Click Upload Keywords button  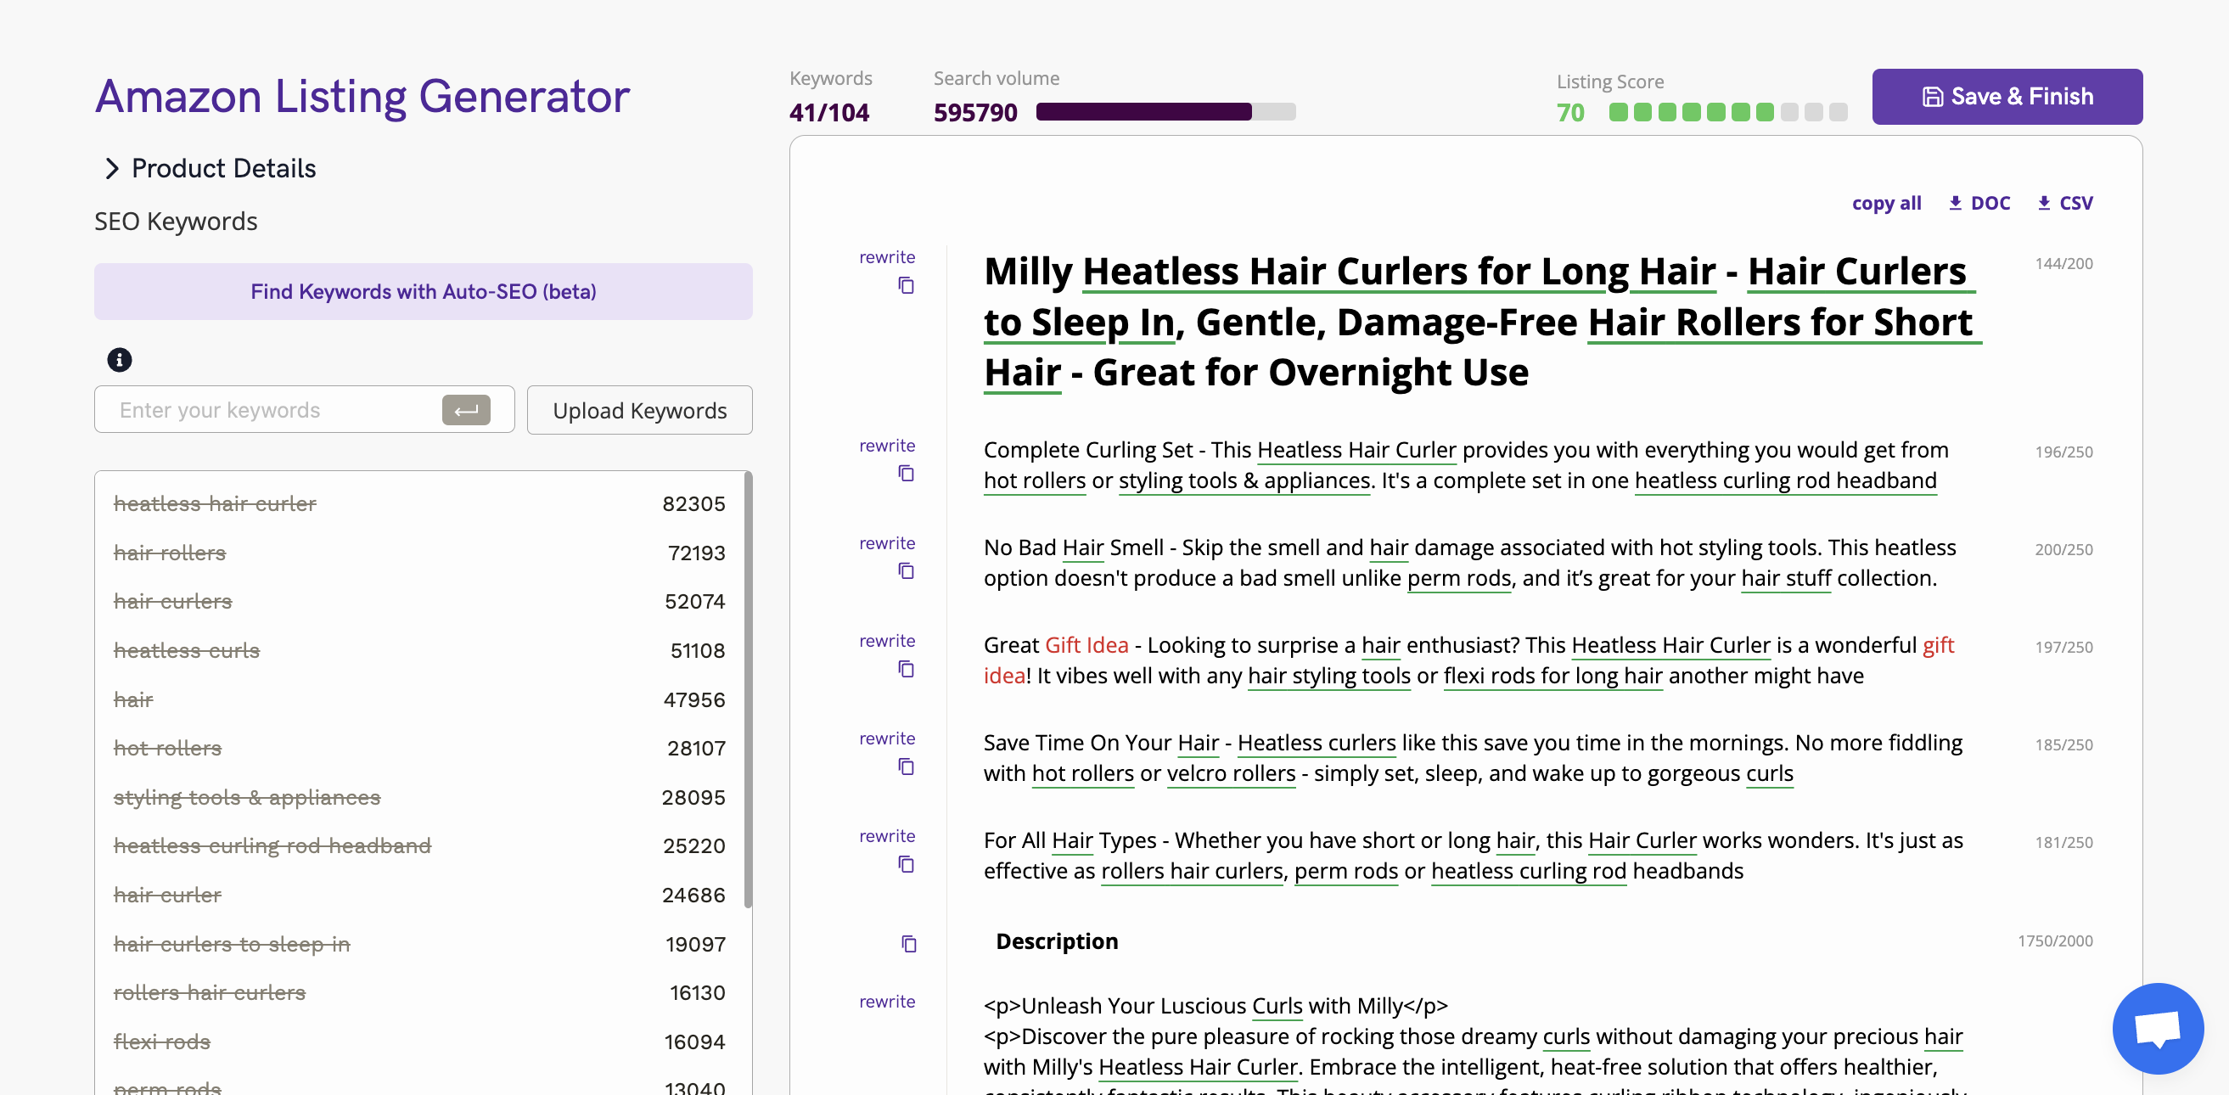639,410
